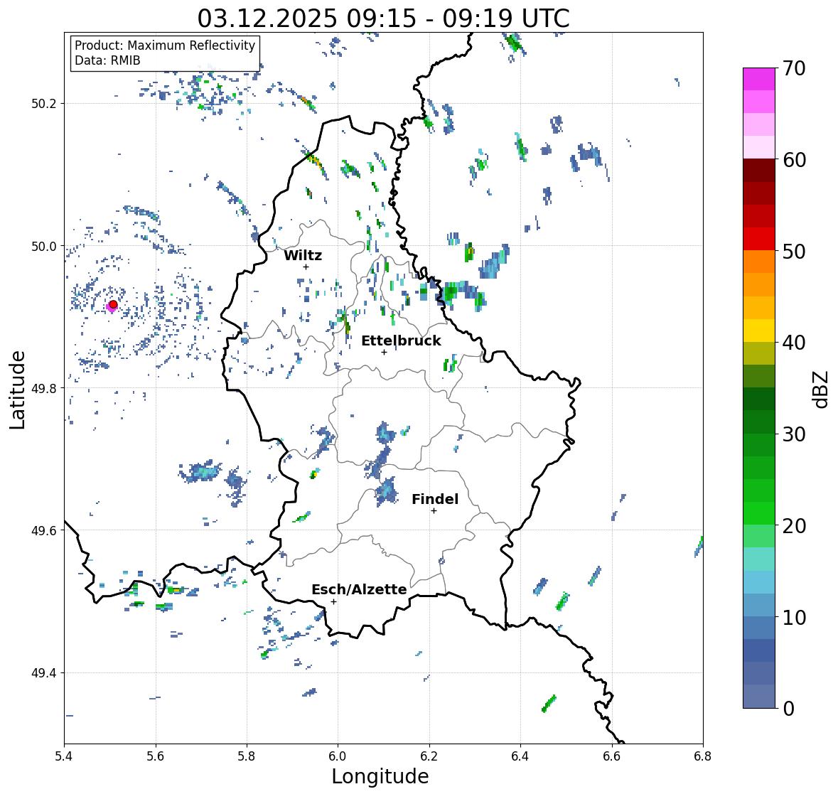This screenshot has height=794, width=838.
Task: Click the plus marker below Ettelbruck
Action: click(384, 352)
